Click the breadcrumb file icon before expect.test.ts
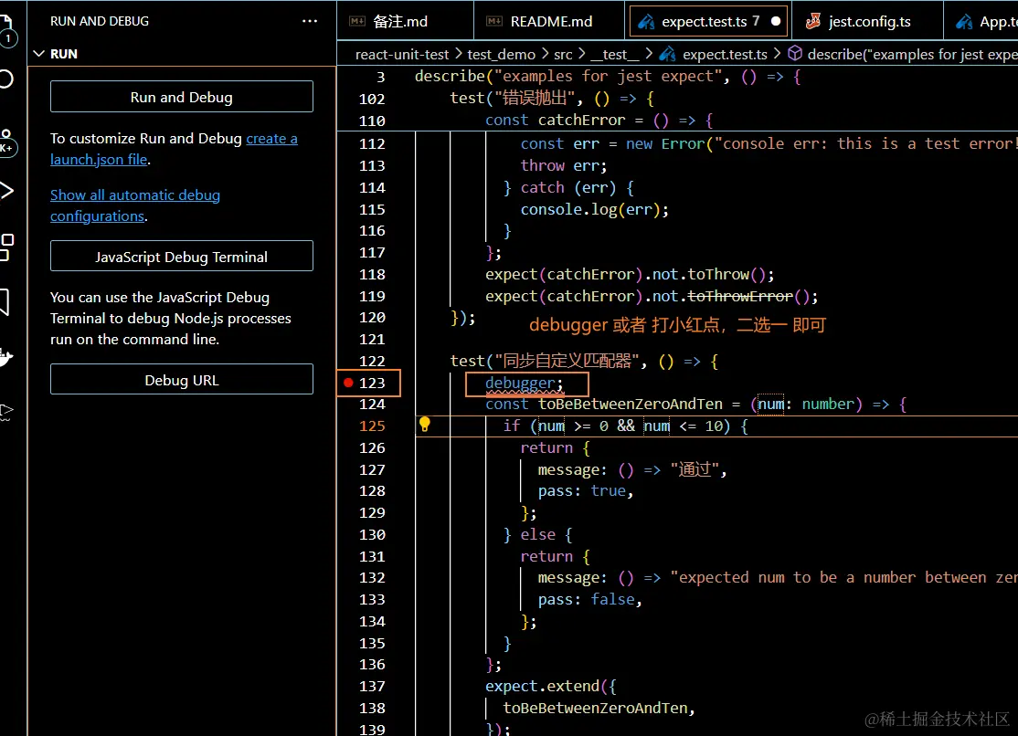The height and width of the screenshot is (736, 1018). pyautogui.click(x=667, y=54)
